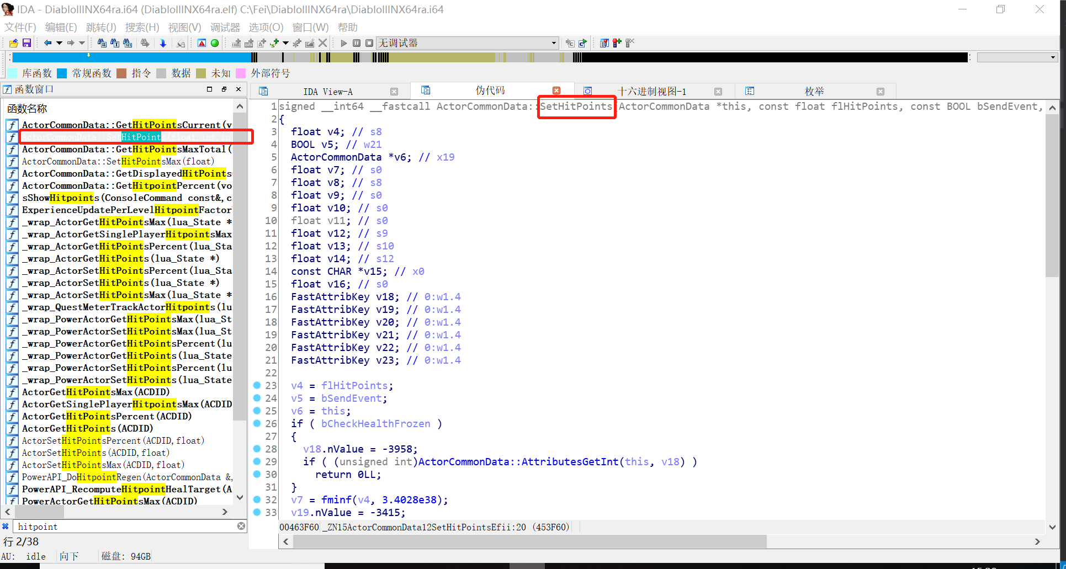Click the red warning triangle toolbar icon
The width and height of the screenshot is (1066, 569).
(x=201, y=43)
